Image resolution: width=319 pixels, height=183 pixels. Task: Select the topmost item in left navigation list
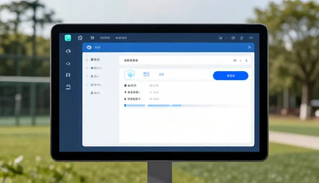[95, 60]
